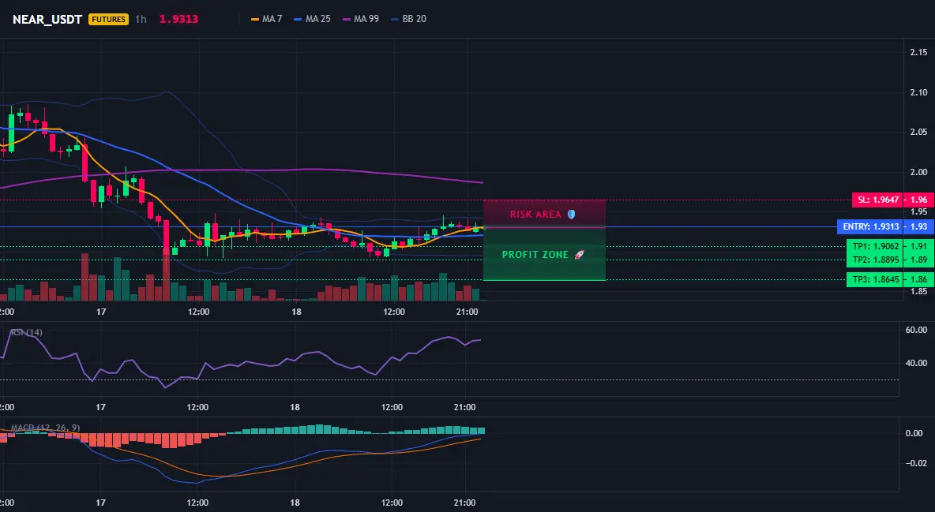
Task: Select the PROFIT ZONE green label
Action: coord(535,255)
